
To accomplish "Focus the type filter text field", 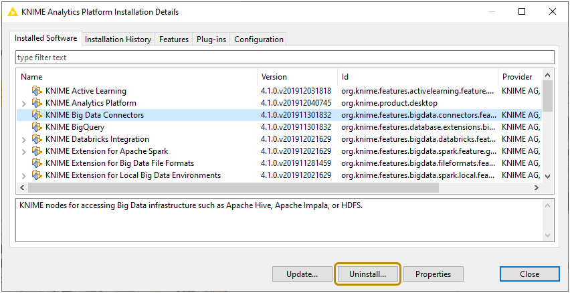I will pyautogui.click(x=285, y=58).
